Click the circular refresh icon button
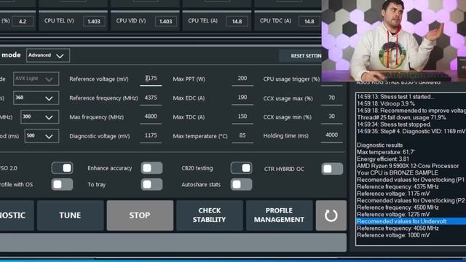 (x=331, y=215)
